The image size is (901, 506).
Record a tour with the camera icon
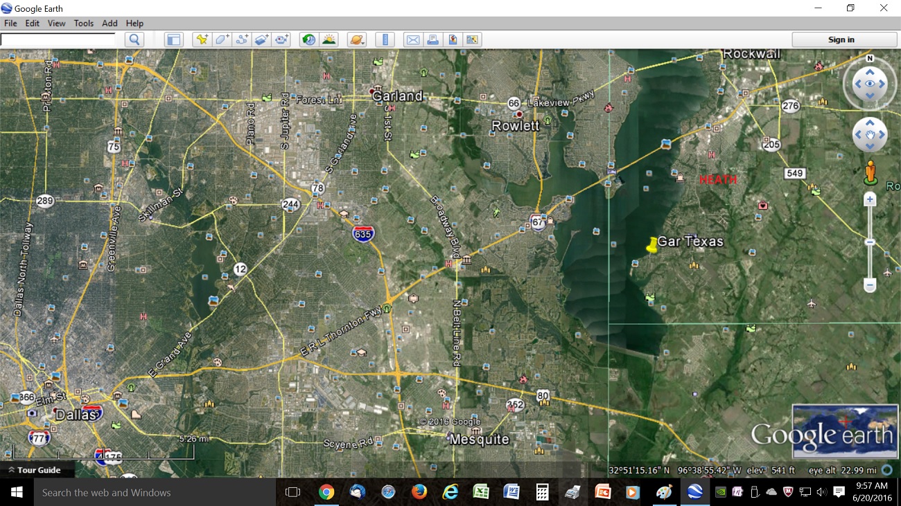[x=281, y=39]
